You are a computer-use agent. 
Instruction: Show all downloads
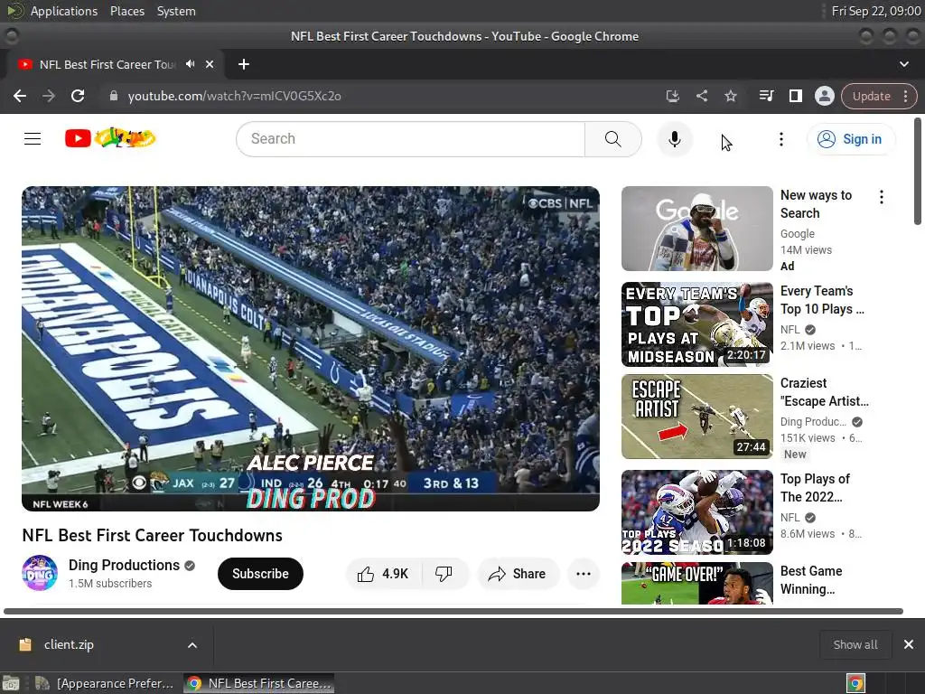[x=855, y=644]
